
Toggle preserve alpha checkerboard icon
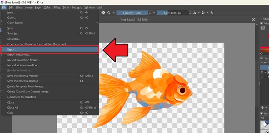click(x=103, y=13)
